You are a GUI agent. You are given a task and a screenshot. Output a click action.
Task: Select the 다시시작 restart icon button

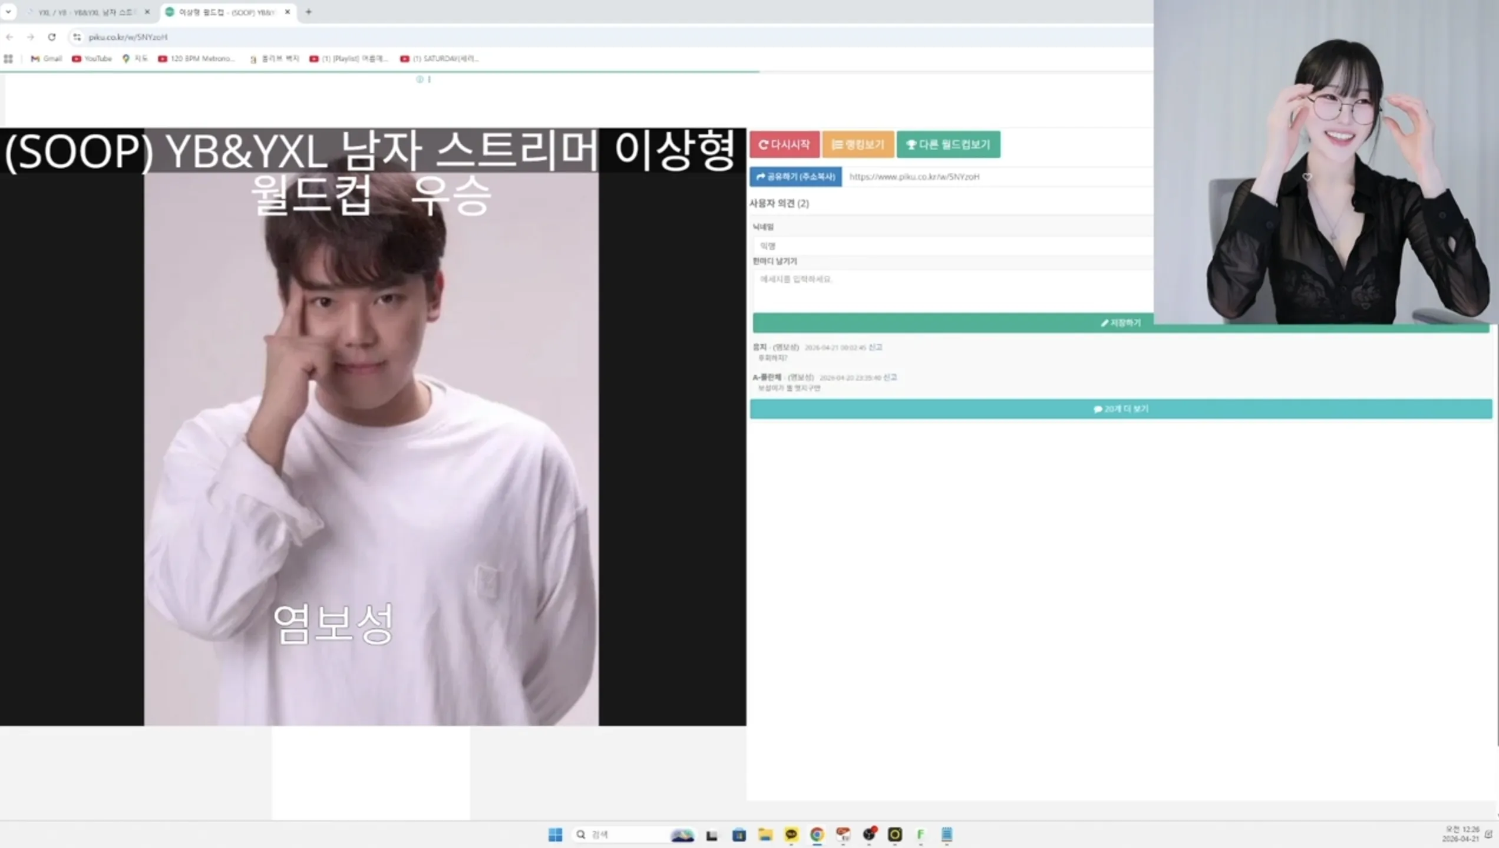(x=784, y=144)
